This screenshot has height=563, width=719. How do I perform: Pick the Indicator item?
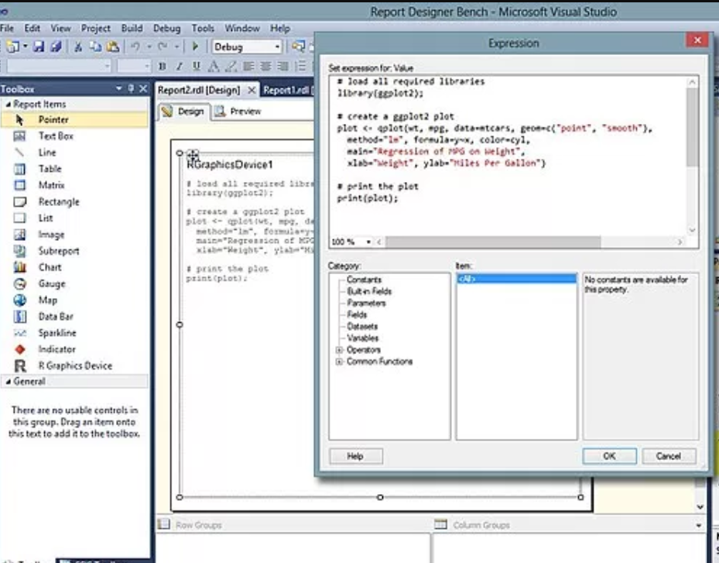click(74, 349)
